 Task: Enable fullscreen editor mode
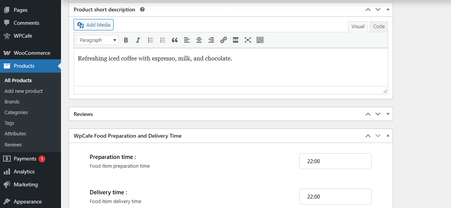point(248,40)
